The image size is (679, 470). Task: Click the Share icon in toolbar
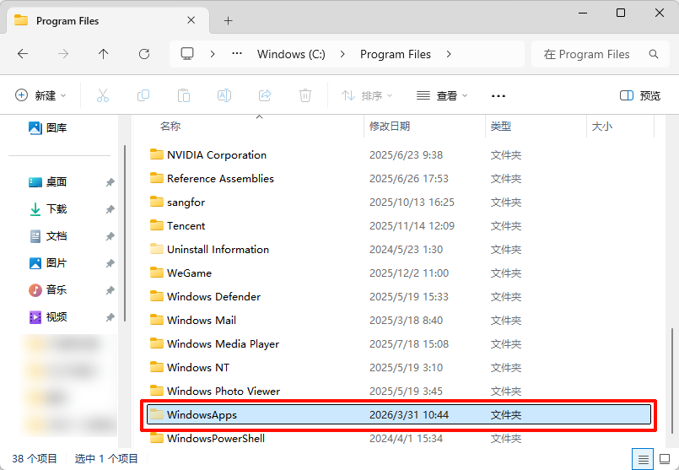[x=265, y=95]
